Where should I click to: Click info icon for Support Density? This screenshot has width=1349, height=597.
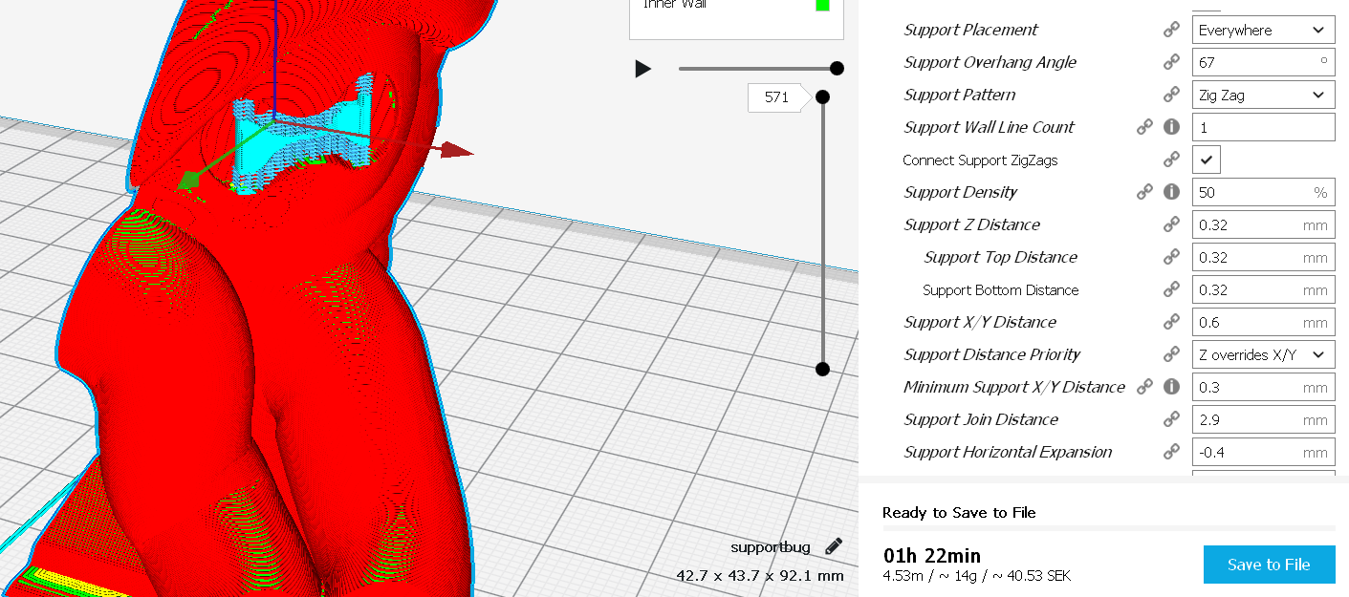click(x=1171, y=192)
